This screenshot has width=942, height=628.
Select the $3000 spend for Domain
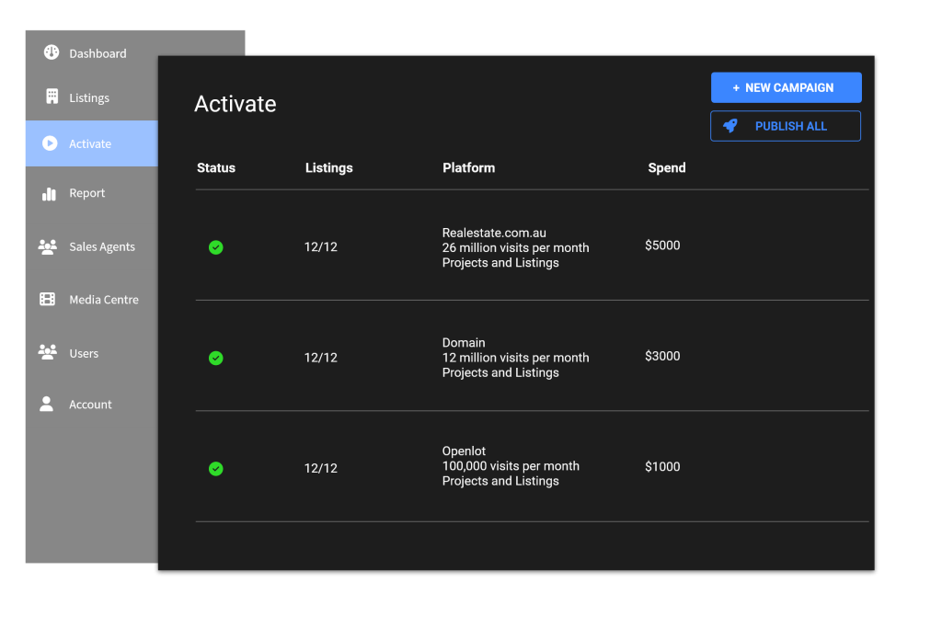click(x=662, y=356)
